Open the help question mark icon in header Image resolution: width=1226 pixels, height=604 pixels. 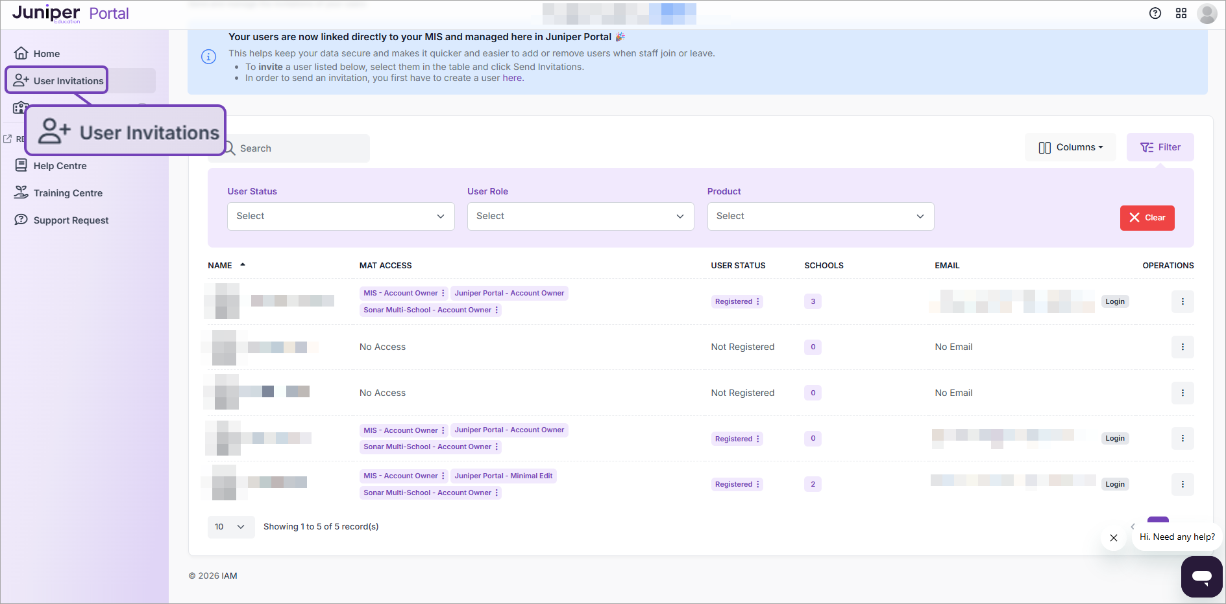(1155, 13)
